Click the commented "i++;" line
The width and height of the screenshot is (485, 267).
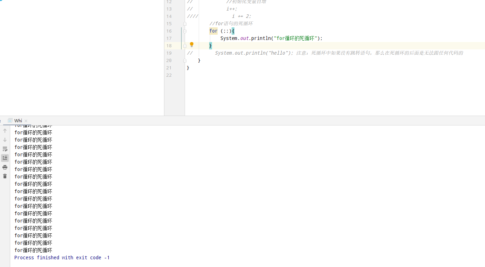[x=232, y=9]
